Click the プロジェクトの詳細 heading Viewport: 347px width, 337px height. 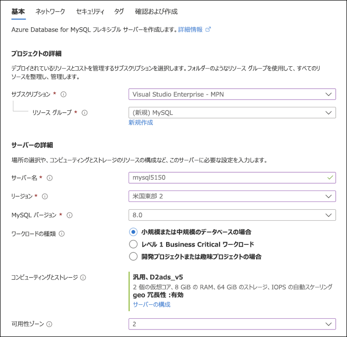[36, 53]
